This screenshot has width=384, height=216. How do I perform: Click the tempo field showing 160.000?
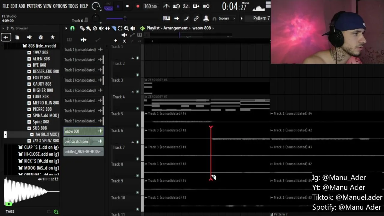[x=150, y=6]
